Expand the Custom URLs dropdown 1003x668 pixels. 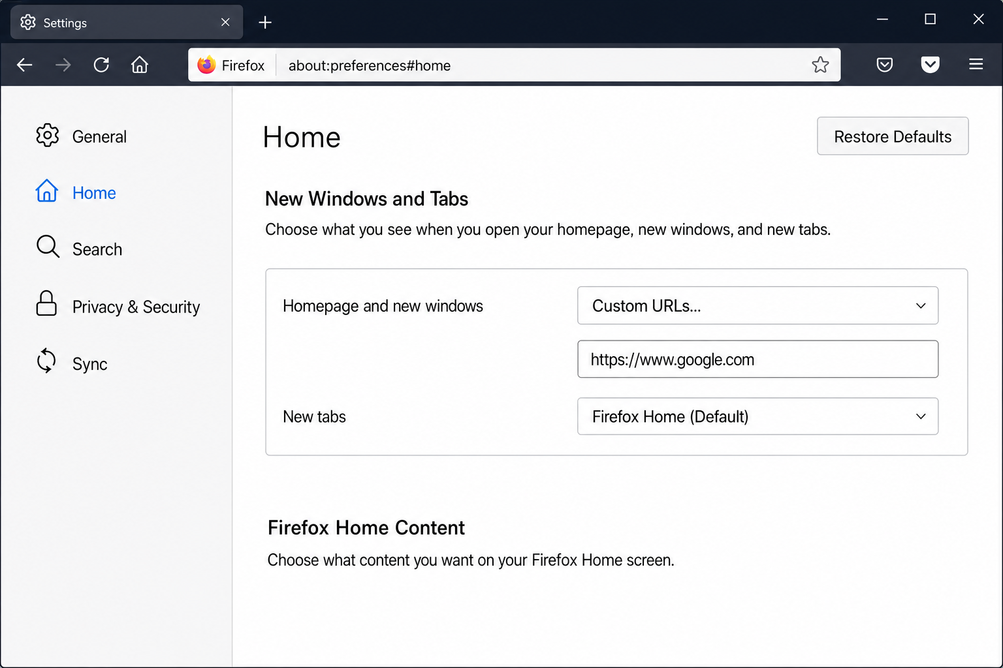point(757,305)
